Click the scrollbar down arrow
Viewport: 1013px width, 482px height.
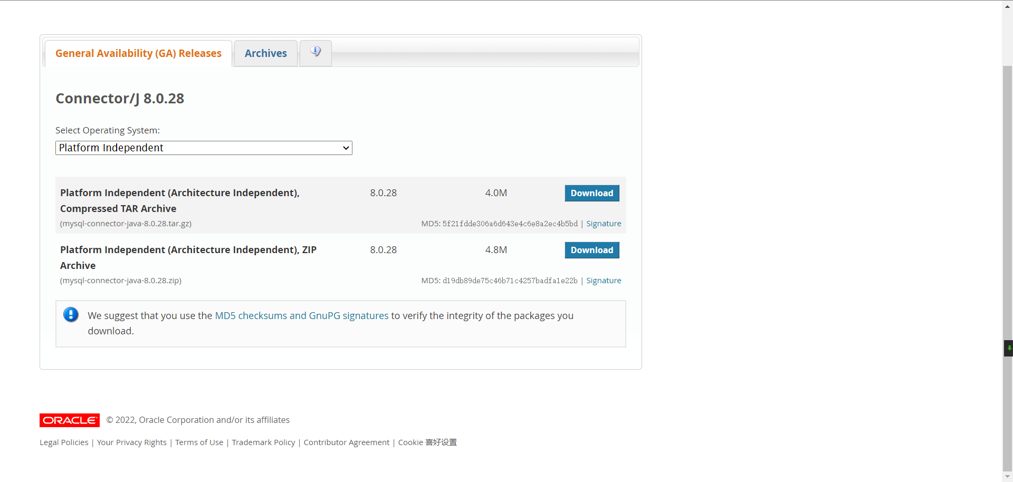pos(1008,477)
